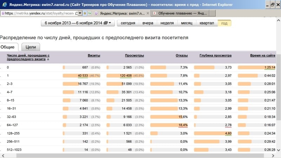This screenshot has height=158, width=281.
Task: Click the value 120 408 views
Action: pos(126,75)
